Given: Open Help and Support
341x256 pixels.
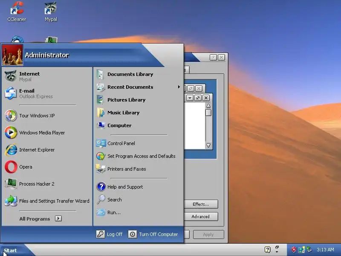Looking at the screenshot, I should [138, 187].
